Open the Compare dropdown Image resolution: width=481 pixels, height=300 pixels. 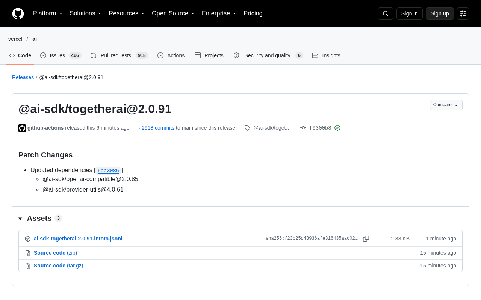pos(446,105)
